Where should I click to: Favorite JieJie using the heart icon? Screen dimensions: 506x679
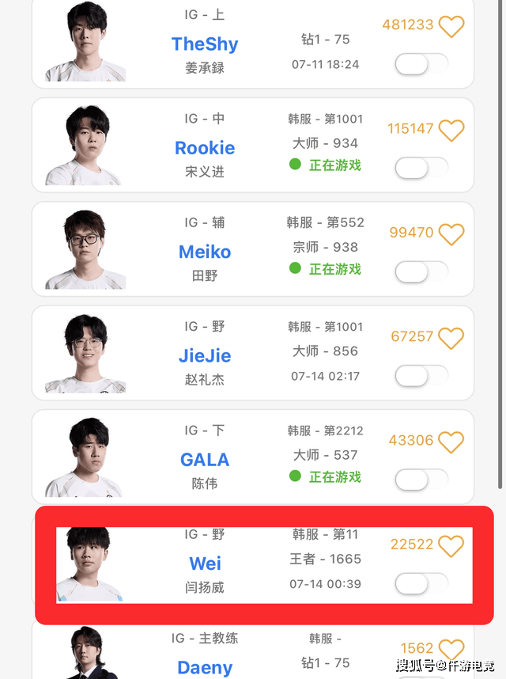451,337
